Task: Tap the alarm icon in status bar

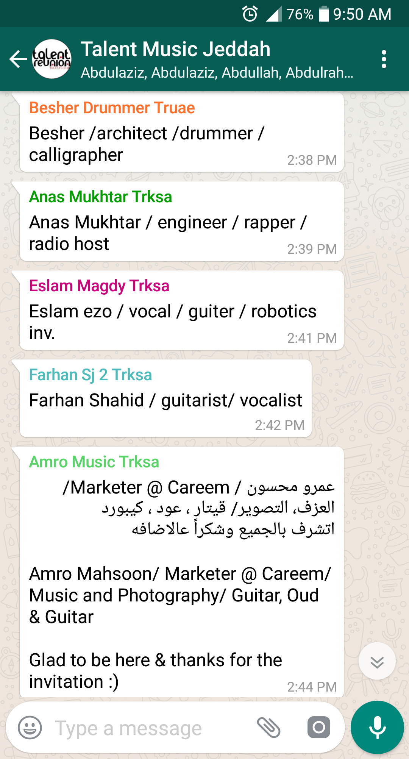Action: pyautogui.click(x=250, y=14)
